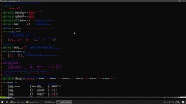Click the Layout layouts[] declaration

pos(14,51)
